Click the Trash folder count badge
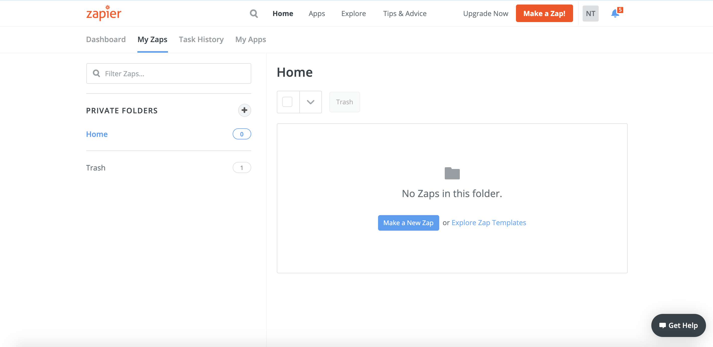713x347 pixels. coord(242,168)
